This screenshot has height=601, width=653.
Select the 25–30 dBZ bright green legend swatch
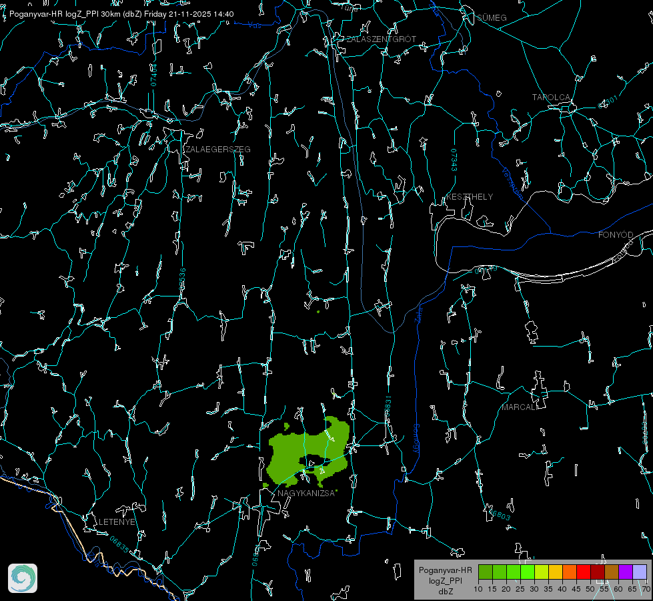[528, 572]
